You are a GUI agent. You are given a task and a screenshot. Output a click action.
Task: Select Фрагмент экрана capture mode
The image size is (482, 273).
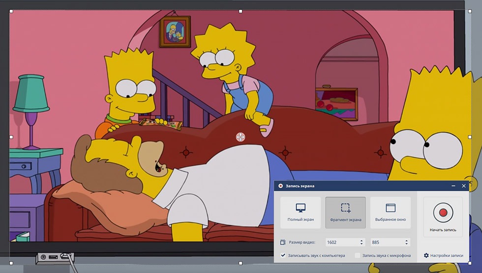pyautogui.click(x=345, y=212)
